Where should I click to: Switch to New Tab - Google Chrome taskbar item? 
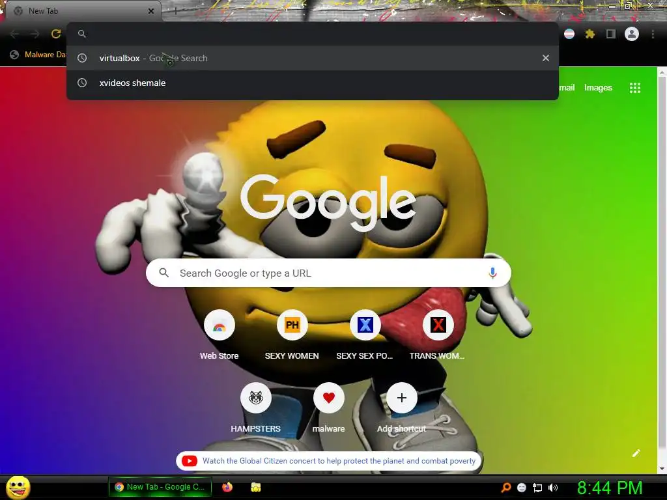click(x=160, y=487)
